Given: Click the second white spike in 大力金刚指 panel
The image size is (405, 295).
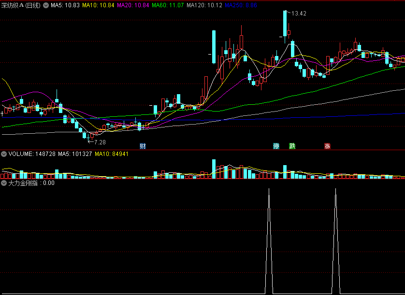Looking at the screenshot, I should pyautogui.click(x=336, y=241).
